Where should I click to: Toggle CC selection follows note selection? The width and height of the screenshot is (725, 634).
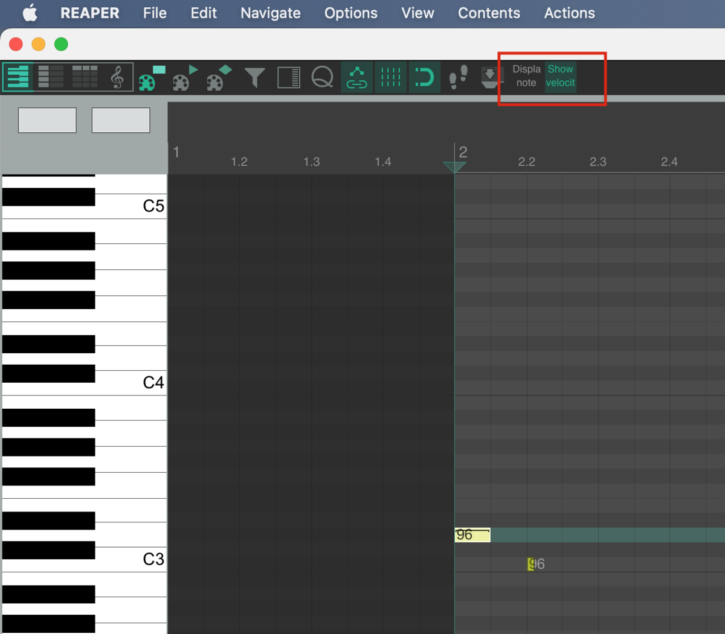(x=356, y=77)
